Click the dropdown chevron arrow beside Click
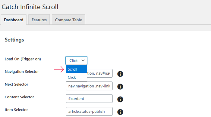Image resolution: width=211 pixels, height=117 pixels. (83, 60)
